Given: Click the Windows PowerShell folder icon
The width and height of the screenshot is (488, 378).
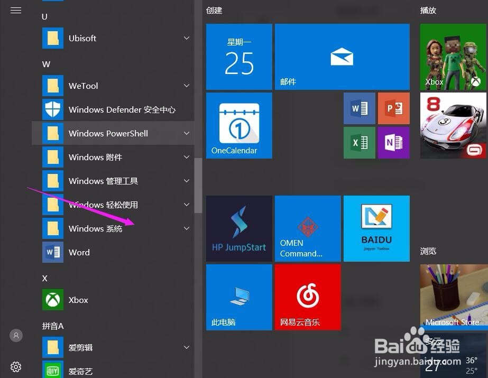Looking at the screenshot, I should (x=53, y=133).
